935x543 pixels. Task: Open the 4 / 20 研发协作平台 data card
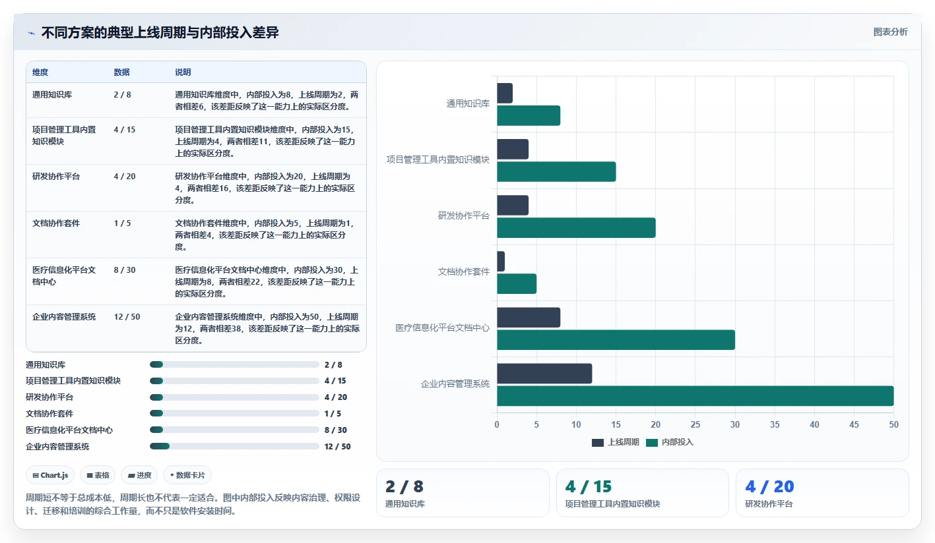click(822, 493)
